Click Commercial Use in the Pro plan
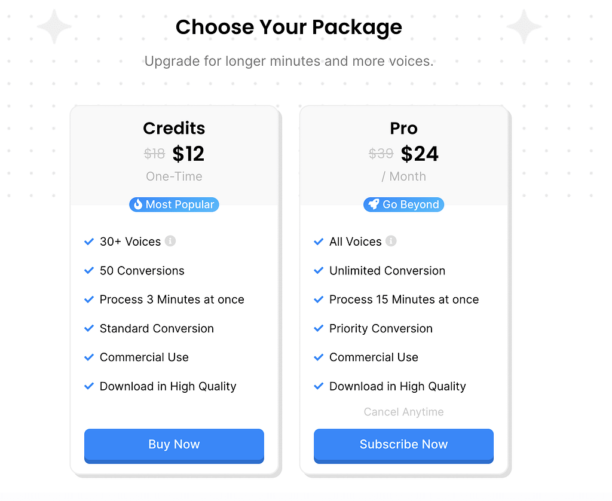612x501 pixels. pyautogui.click(x=374, y=357)
